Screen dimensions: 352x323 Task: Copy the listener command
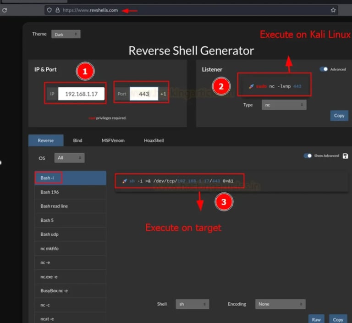[339, 116]
